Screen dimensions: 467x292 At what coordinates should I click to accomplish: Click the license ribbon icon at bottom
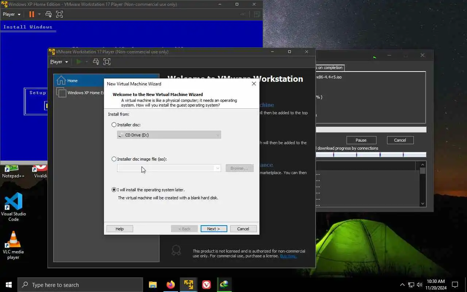pyautogui.click(x=176, y=250)
